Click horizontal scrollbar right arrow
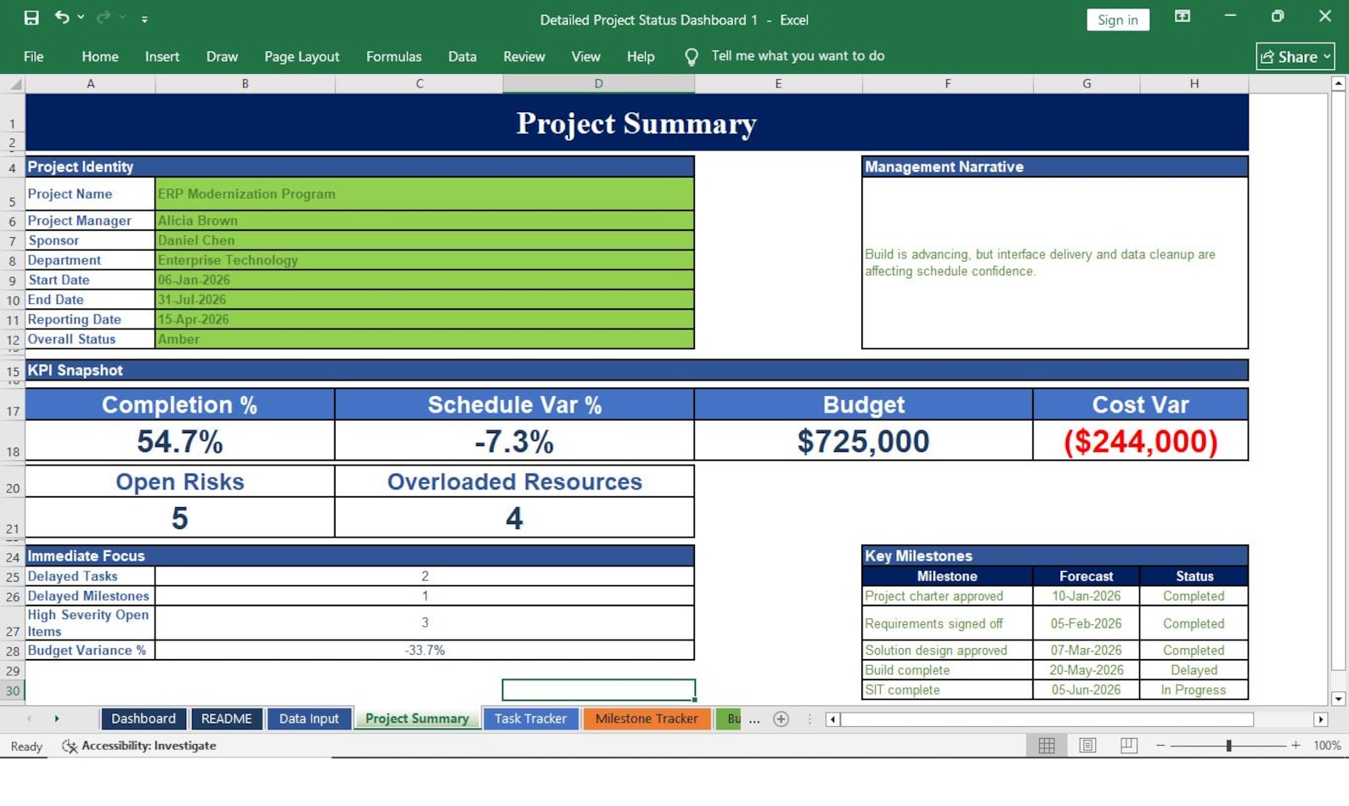 1320,719
